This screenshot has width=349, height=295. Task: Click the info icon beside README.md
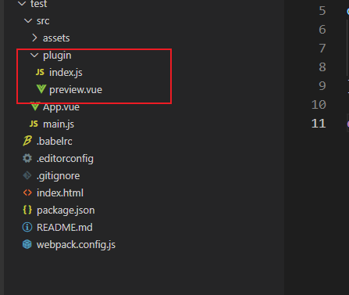(27, 227)
